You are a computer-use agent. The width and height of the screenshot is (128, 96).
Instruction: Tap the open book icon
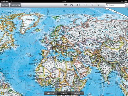tap(65, 5)
